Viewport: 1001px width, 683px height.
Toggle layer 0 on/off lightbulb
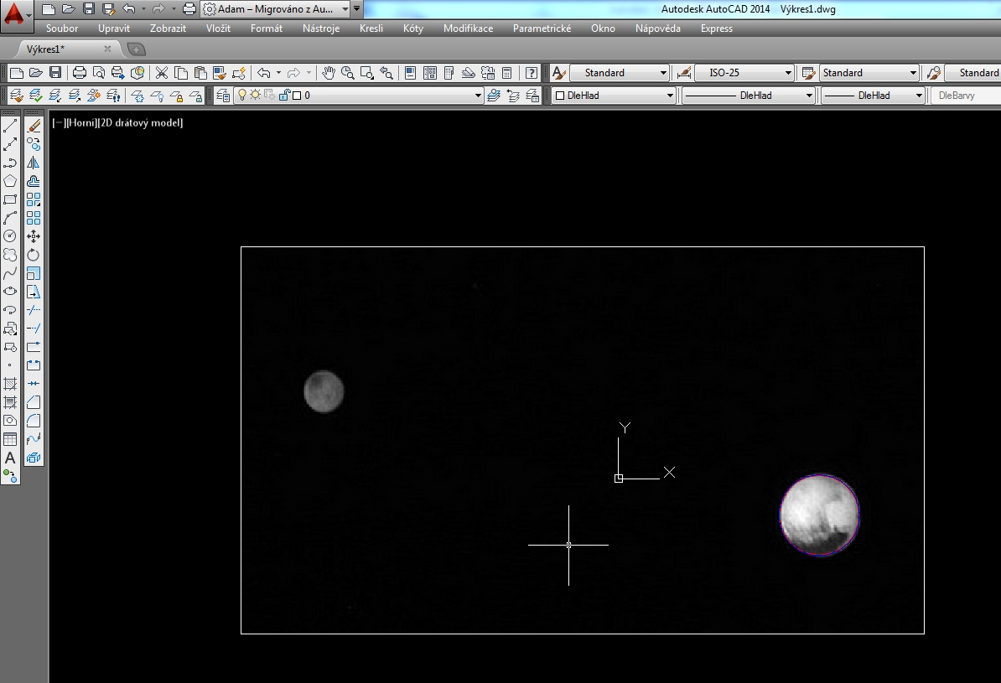tap(242, 95)
